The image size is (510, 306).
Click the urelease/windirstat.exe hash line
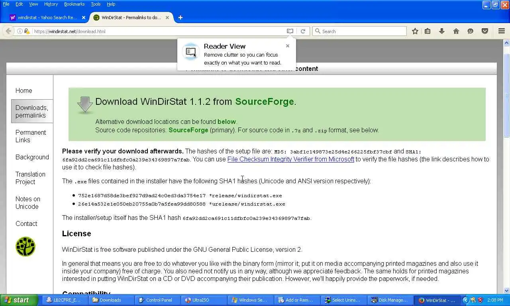point(181,204)
